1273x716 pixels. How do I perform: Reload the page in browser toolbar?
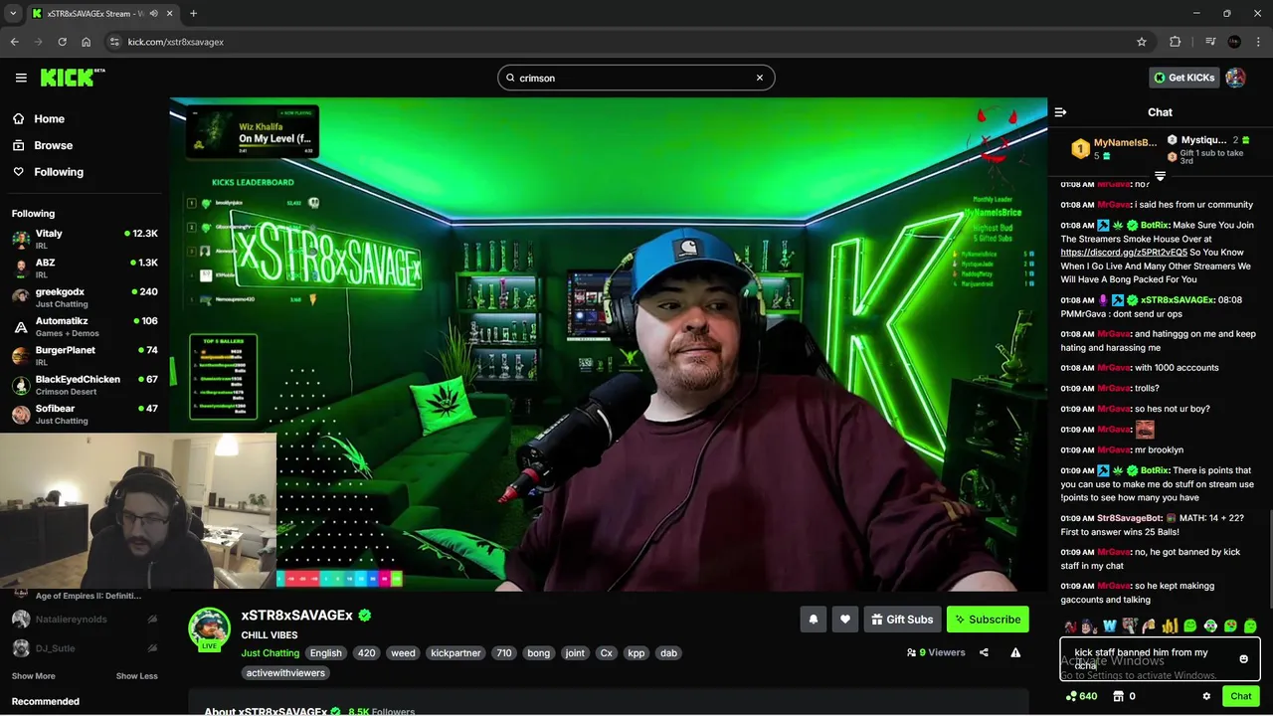pyautogui.click(x=62, y=42)
